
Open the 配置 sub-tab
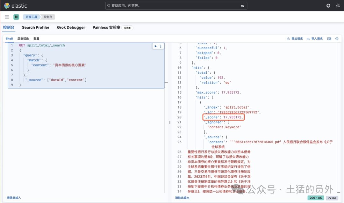click(36, 38)
